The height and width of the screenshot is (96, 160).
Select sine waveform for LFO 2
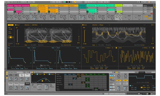132,65
